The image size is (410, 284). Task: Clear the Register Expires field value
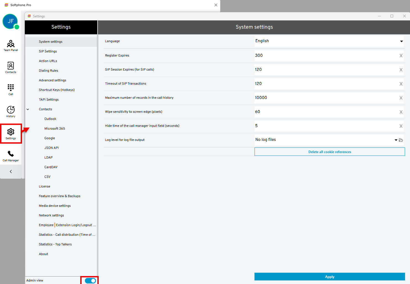(401, 56)
